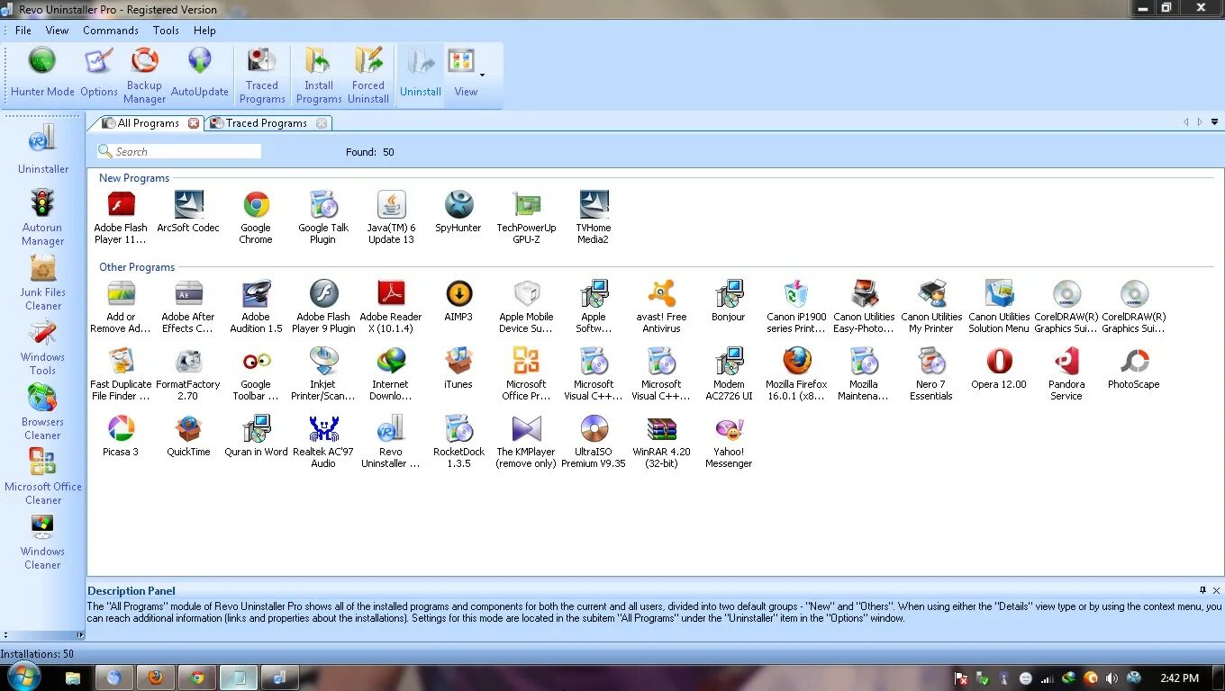Select Picasa 3 program icon
The image size is (1225, 691).
(121, 435)
